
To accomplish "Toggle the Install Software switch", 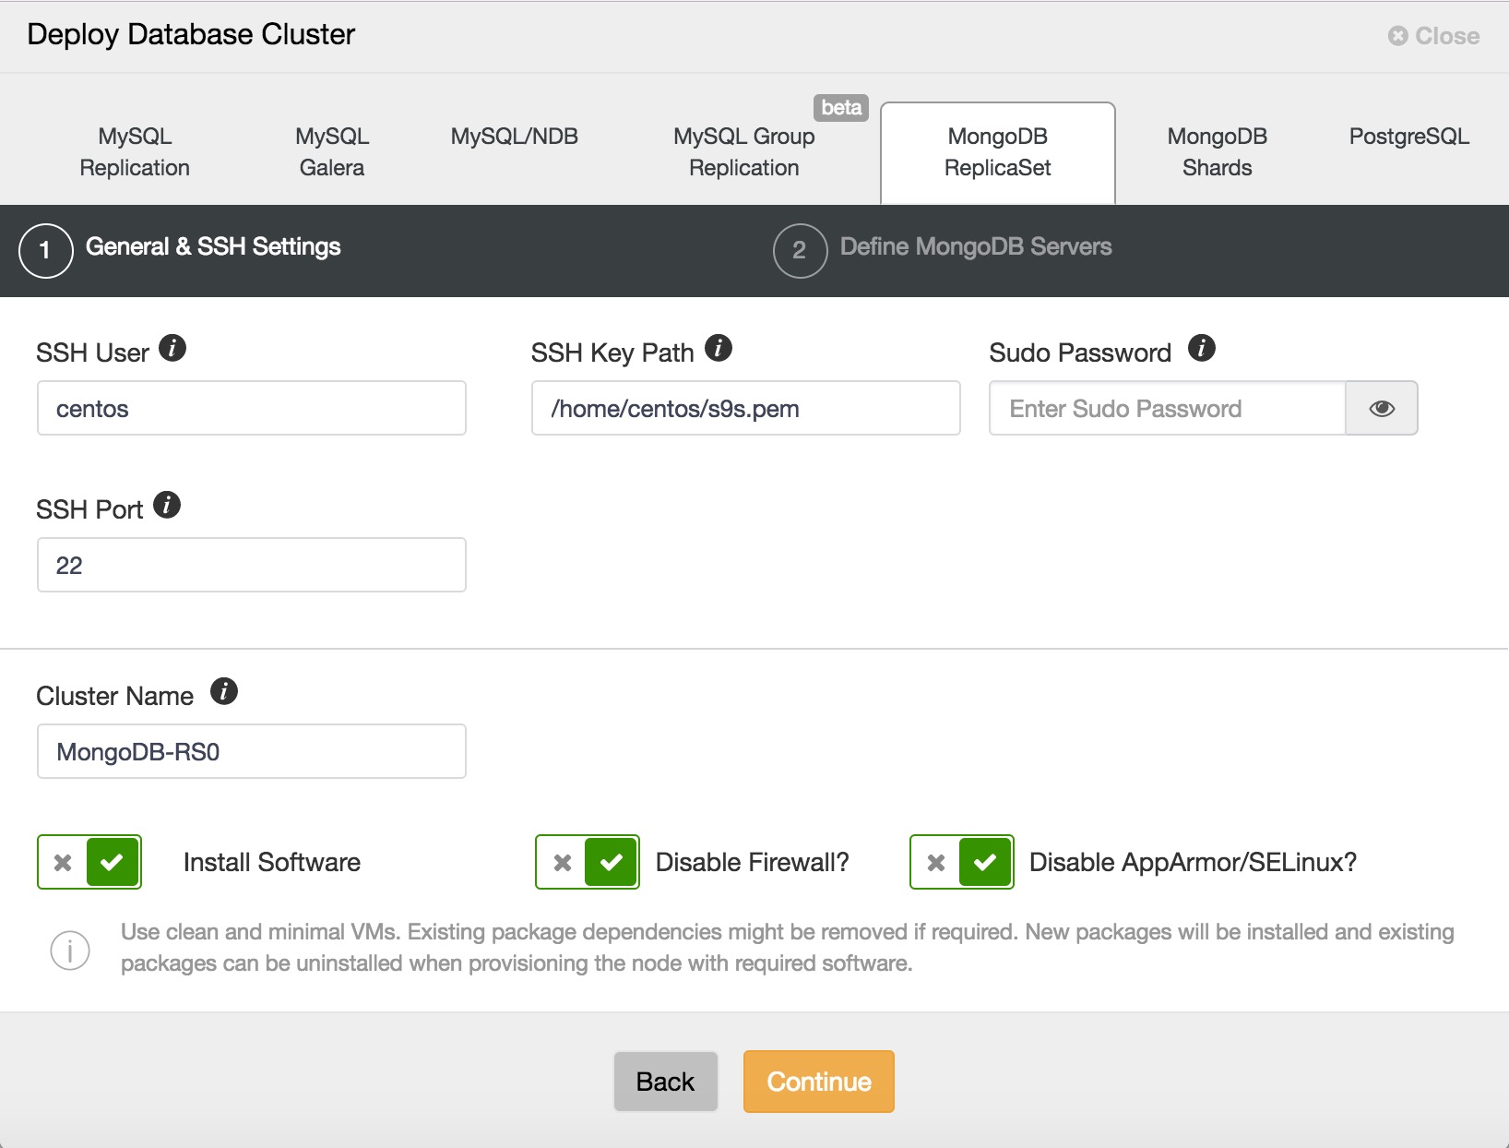I will tap(89, 862).
